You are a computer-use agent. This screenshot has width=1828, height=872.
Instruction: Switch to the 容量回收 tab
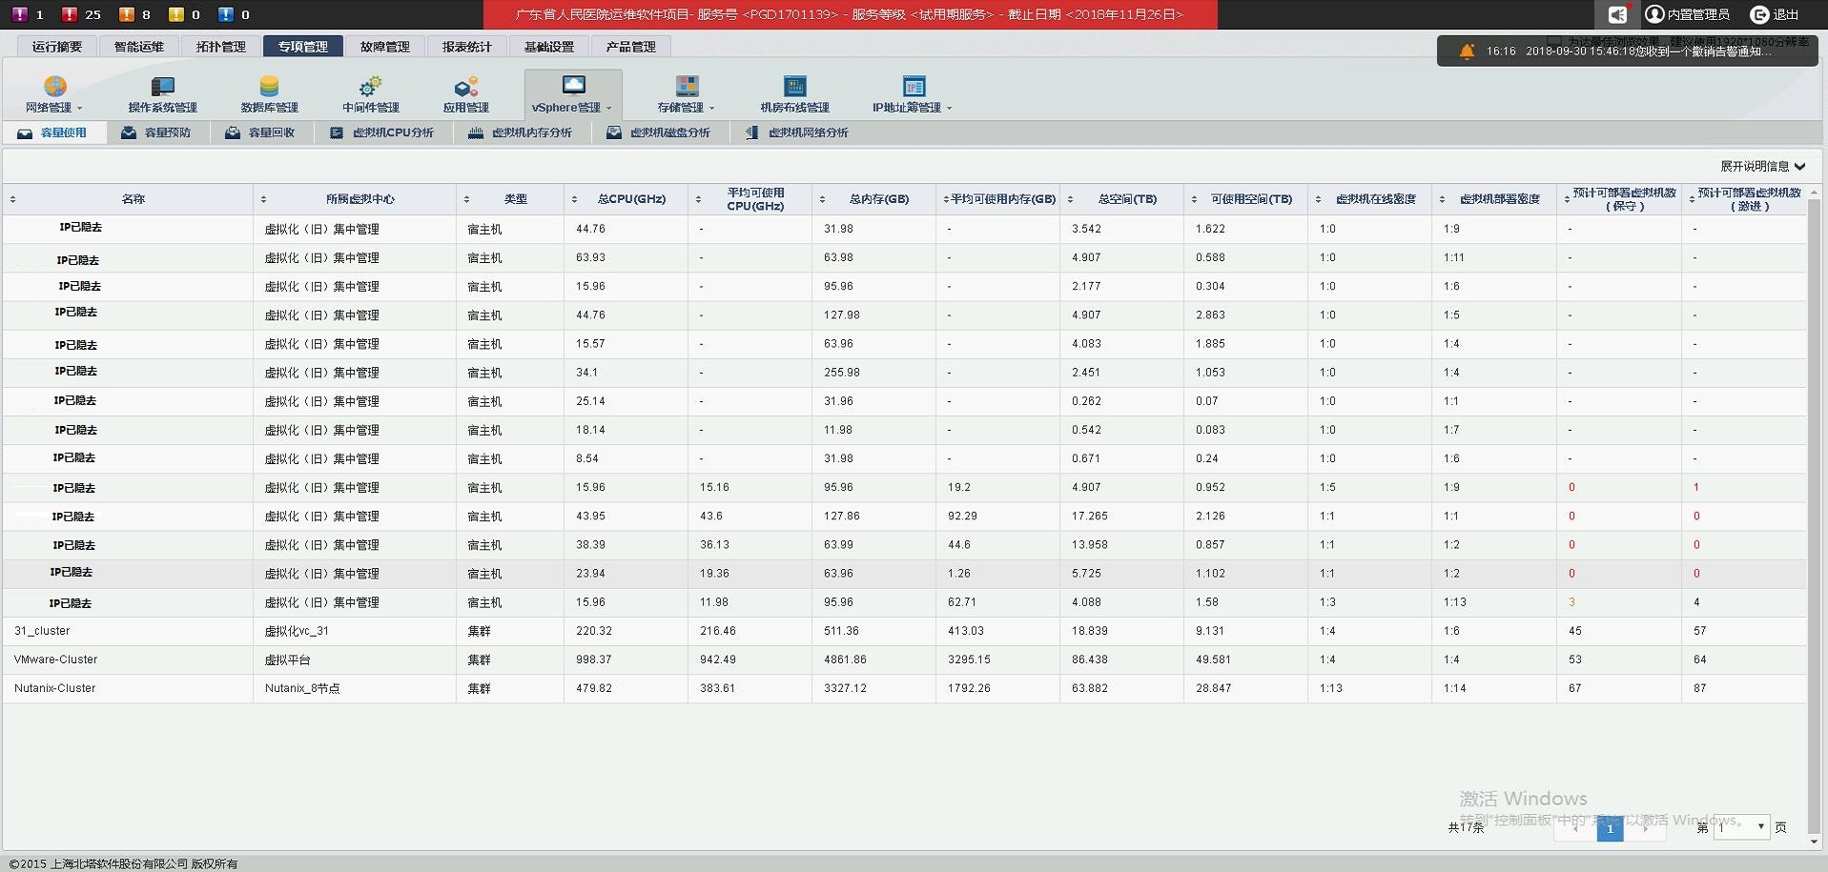point(260,132)
